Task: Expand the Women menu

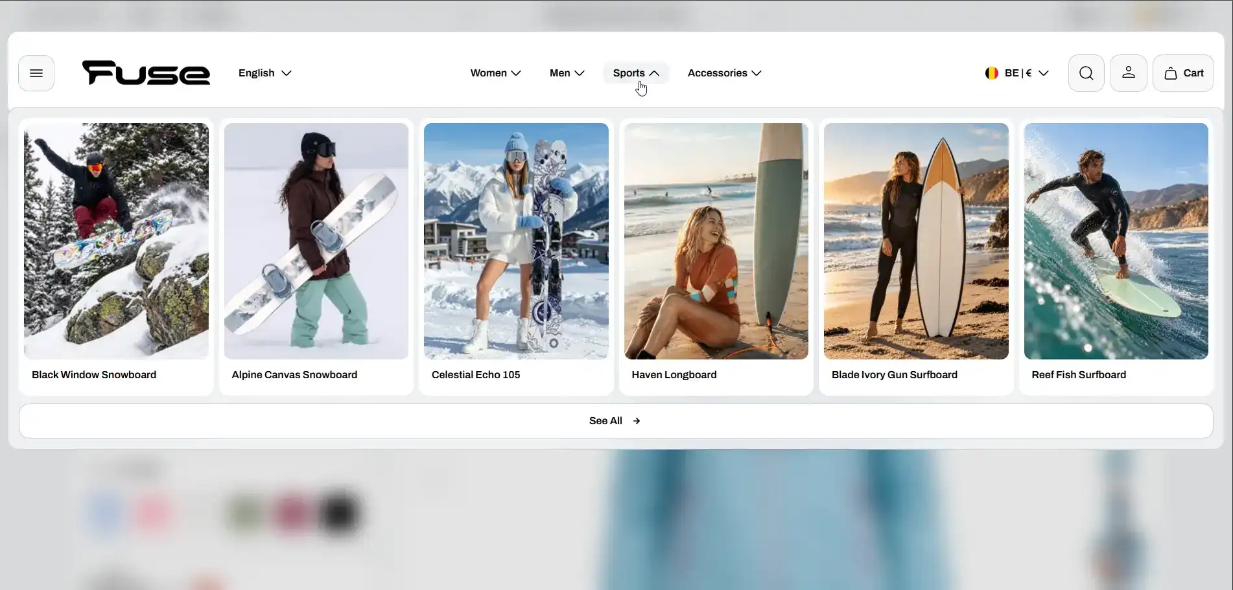Action: click(495, 73)
